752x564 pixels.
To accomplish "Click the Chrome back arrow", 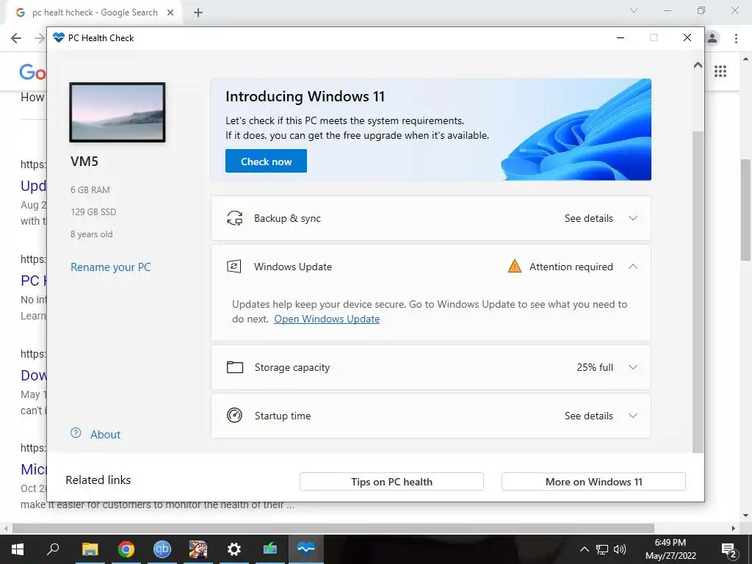I will click(x=16, y=38).
